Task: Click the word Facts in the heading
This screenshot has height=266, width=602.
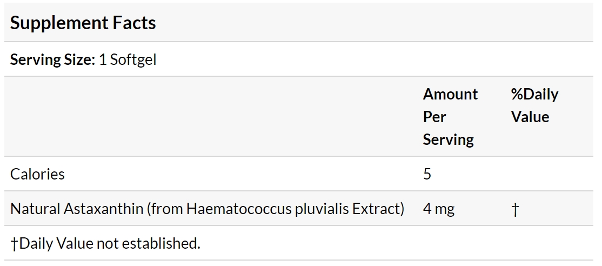Action: point(135,23)
